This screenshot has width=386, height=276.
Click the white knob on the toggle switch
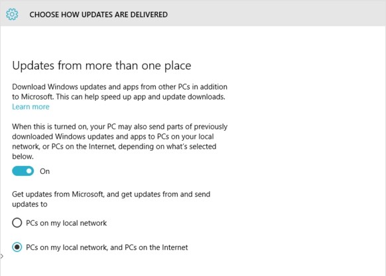pyautogui.click(x=29, y=171)
